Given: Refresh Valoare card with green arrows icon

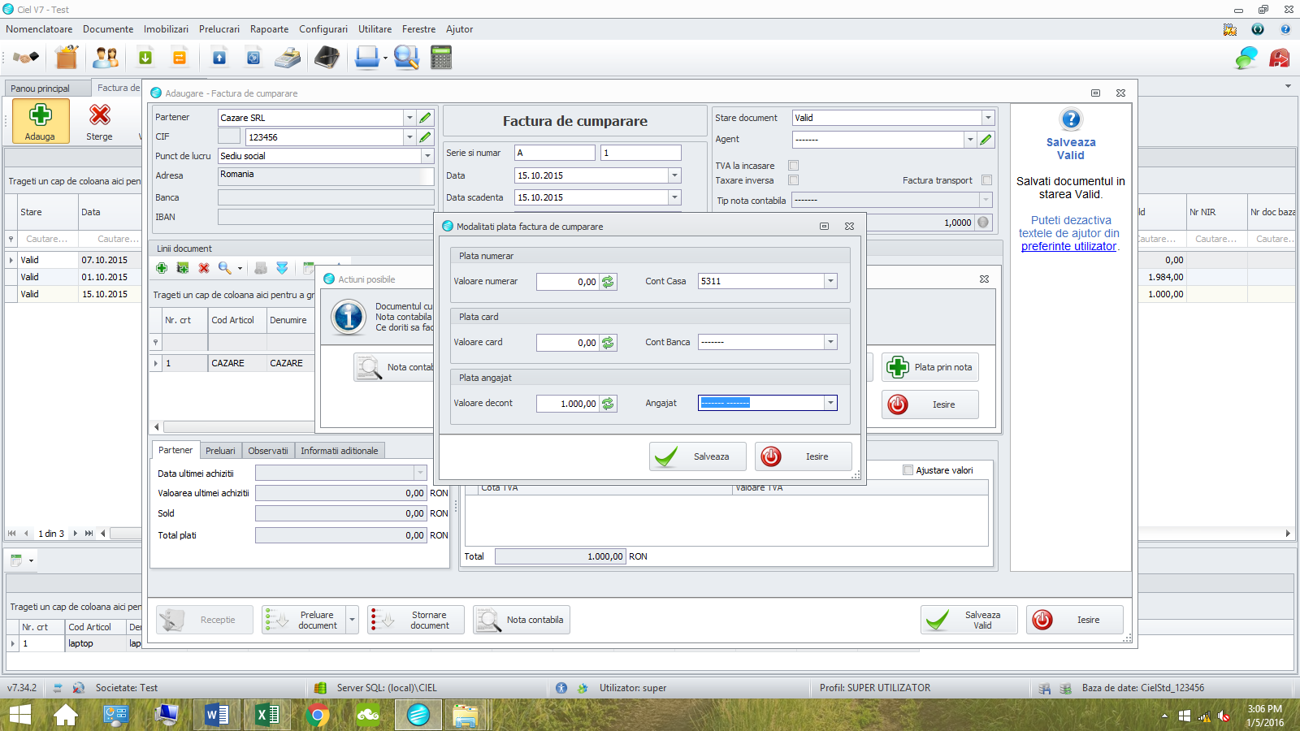Looking at the screenshot, I should [608, 343].
